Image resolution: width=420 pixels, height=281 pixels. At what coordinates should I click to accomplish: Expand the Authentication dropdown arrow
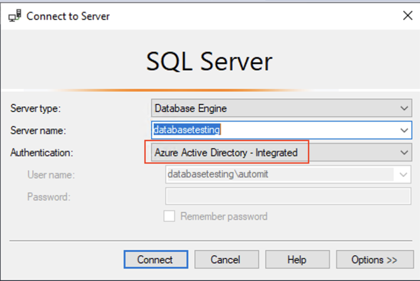[404, 152]
